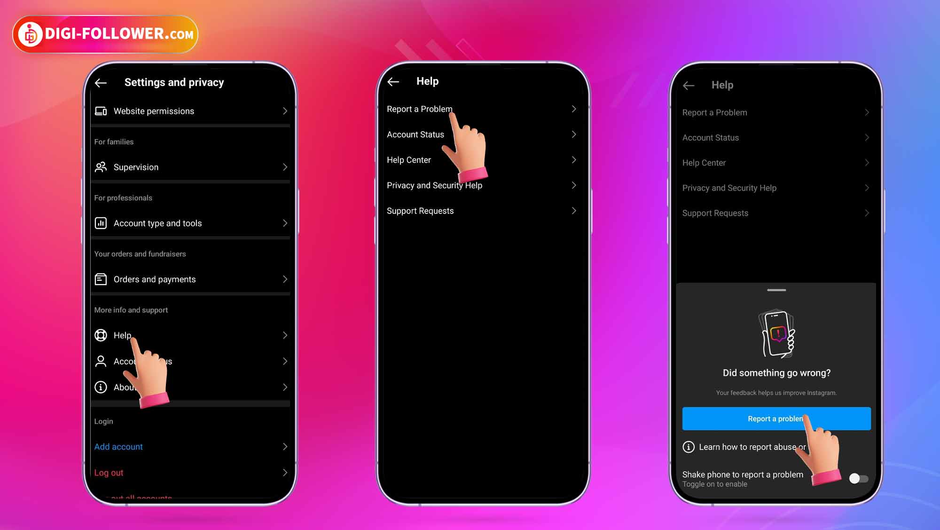940x530 pixels.
Task: Click Report a problem blue button
Action: pyautogui.click(x=776, y=419)
